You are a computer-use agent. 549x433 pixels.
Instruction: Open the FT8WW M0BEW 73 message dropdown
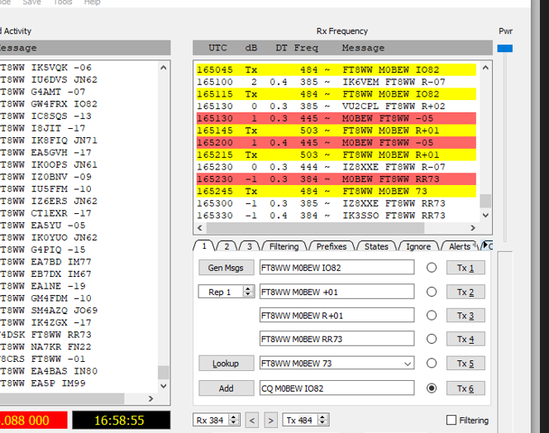tap(407, 364)
